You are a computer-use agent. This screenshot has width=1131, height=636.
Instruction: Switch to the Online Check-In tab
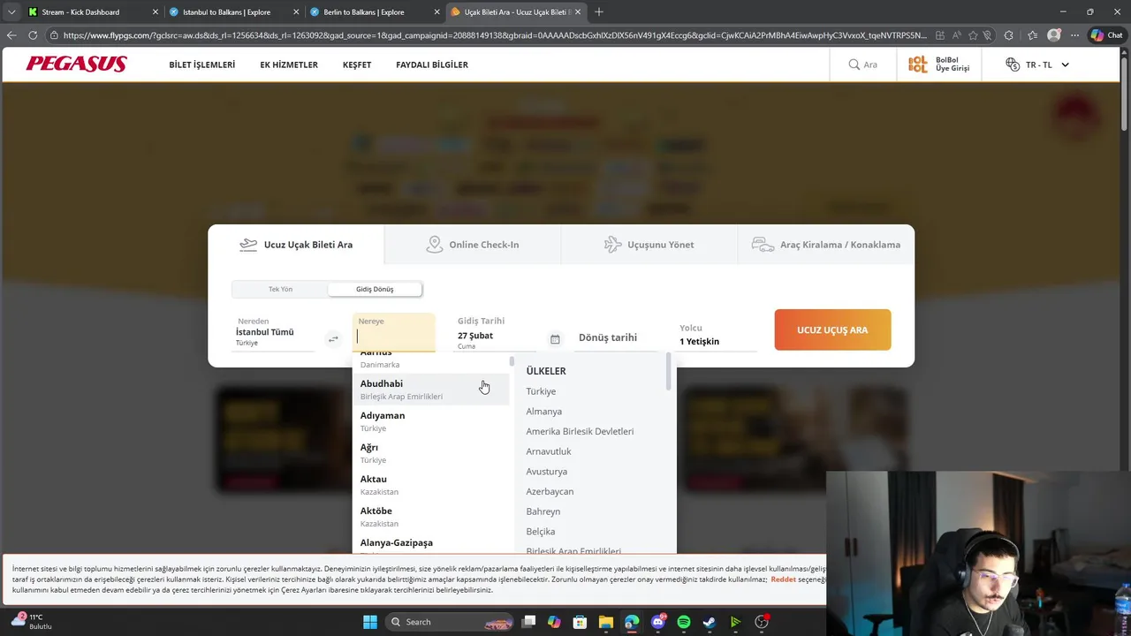[x=473, y=245]
